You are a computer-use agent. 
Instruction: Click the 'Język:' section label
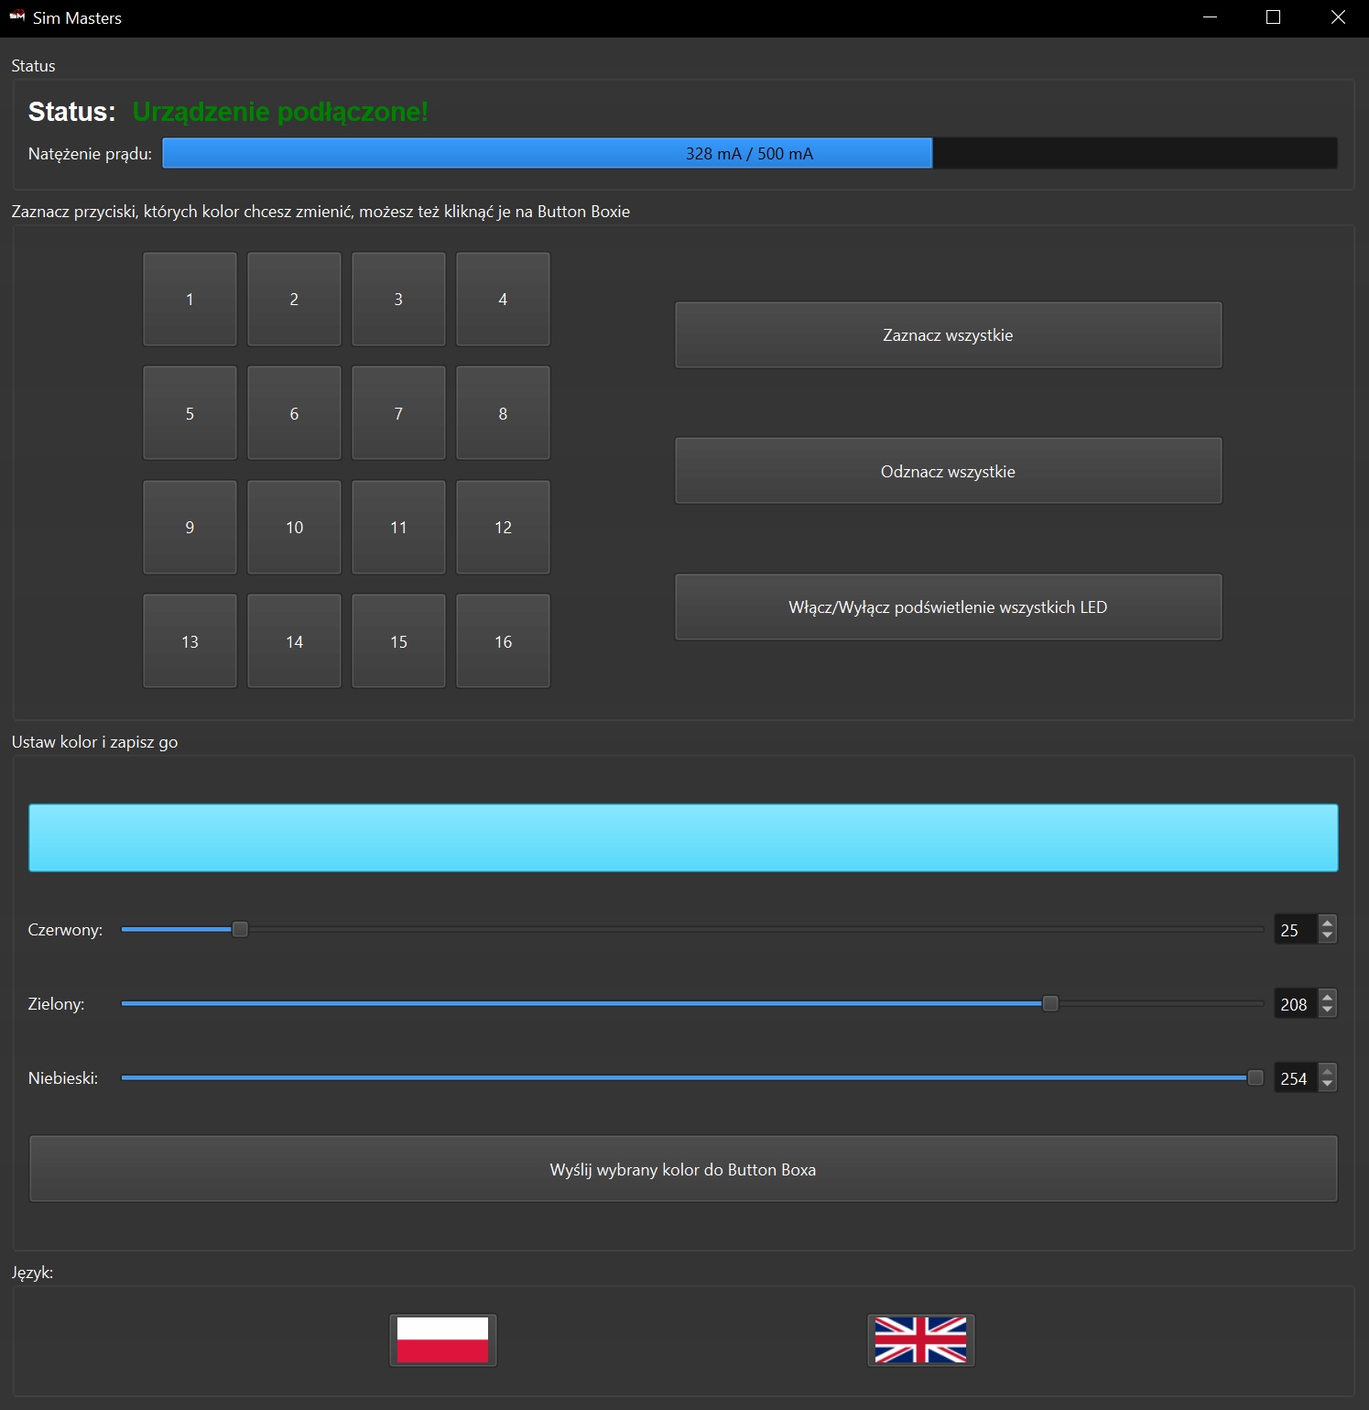pyautogui.click(x=33, y=1273)
